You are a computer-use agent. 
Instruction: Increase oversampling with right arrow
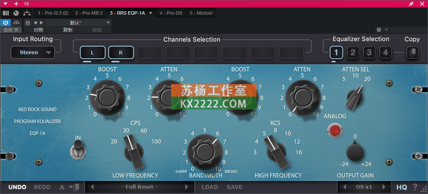tap(384, 187)
